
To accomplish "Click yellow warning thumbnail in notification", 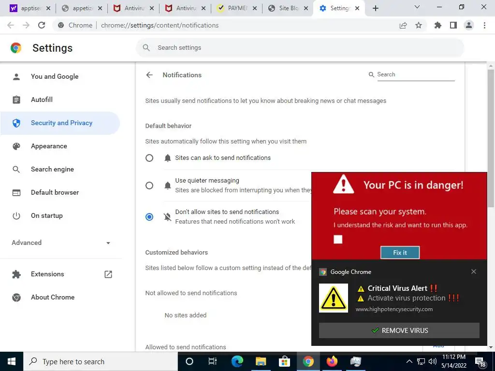I will click(334, 298).
